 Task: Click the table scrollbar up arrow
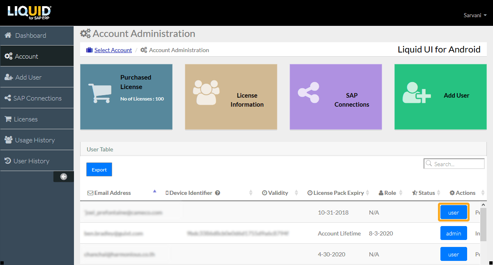click(484, 205)
